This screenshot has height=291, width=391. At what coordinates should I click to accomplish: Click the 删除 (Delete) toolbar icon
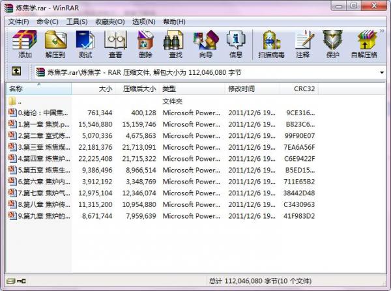point(145,44)
